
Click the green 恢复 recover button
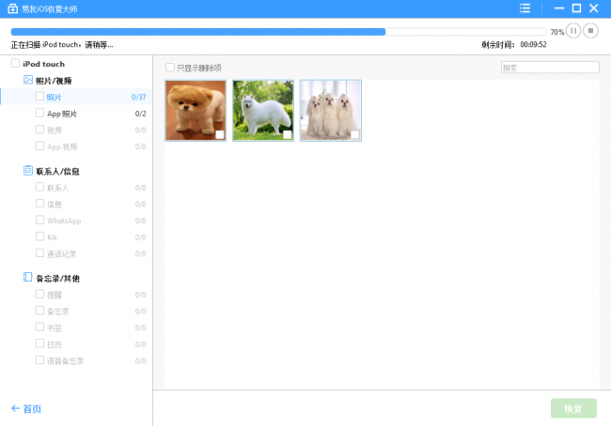coord(573,408)
